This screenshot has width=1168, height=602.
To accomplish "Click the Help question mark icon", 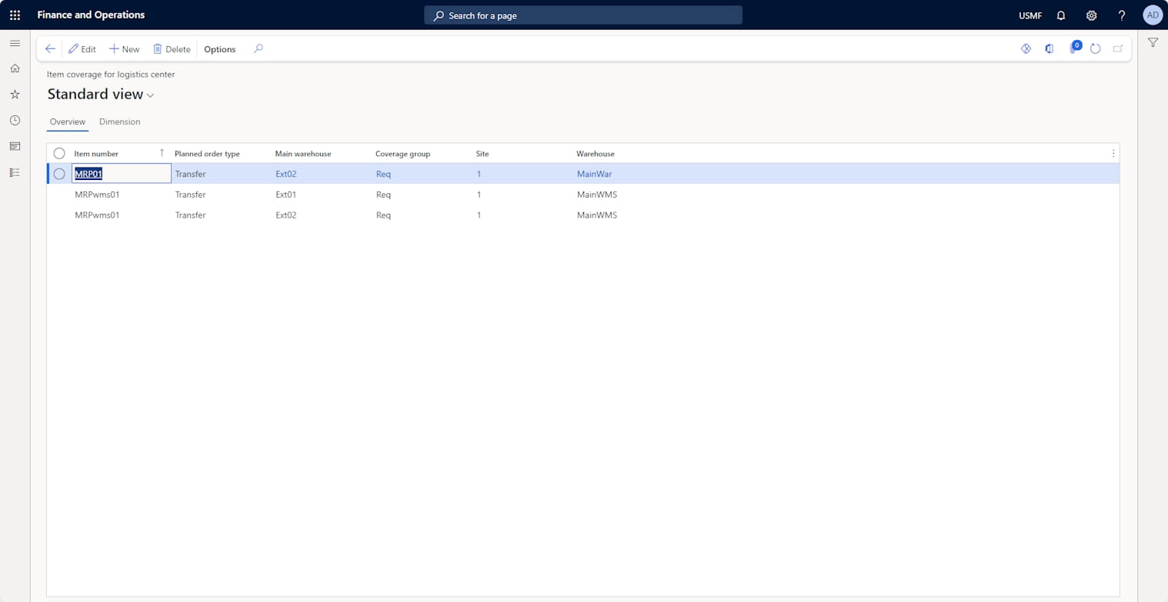I will coord(1121,15).
